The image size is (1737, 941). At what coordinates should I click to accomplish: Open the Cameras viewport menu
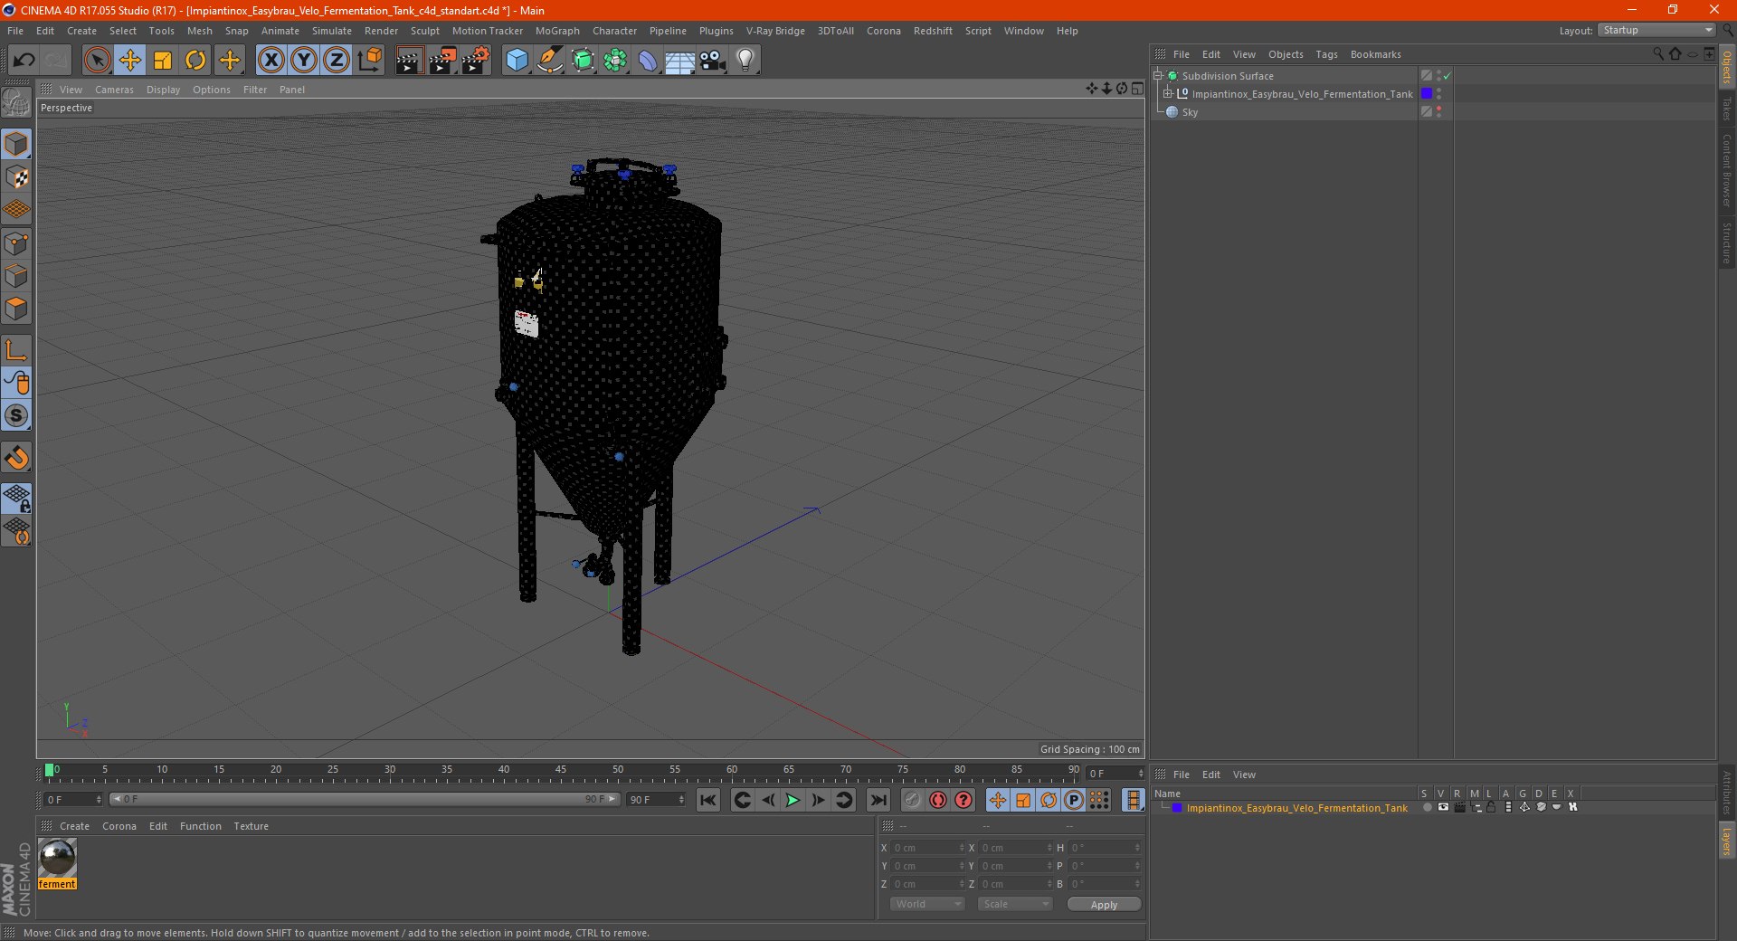click(114, 90)
